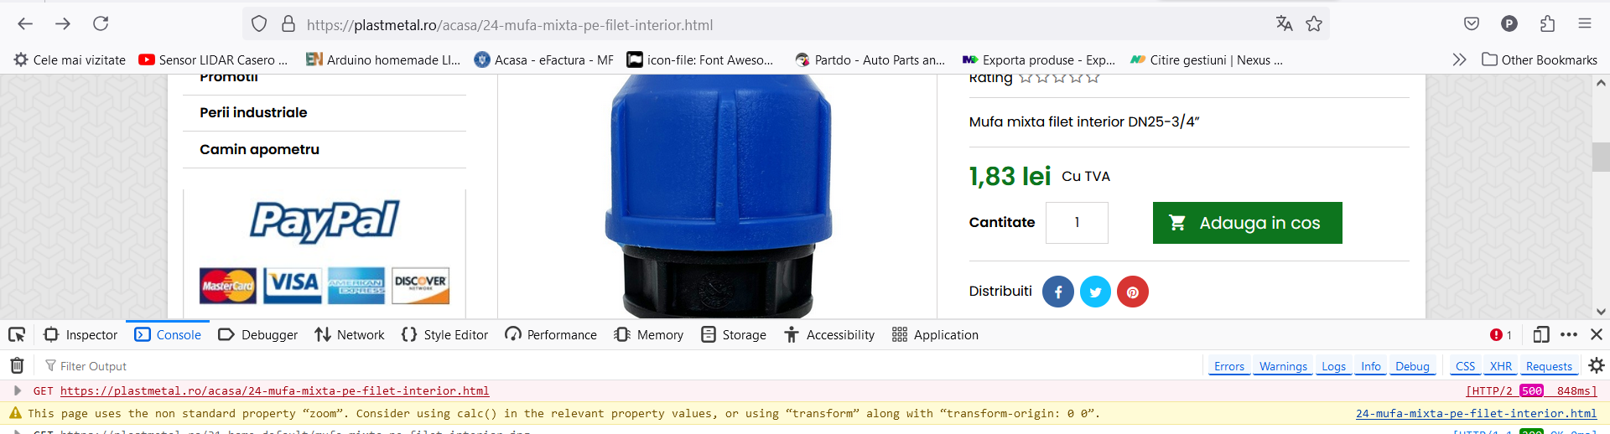Image resolution: width=1610 pixels, height=434 pixels.
Task: Switch to Storage tab
Action: click(x=734, y=334)
